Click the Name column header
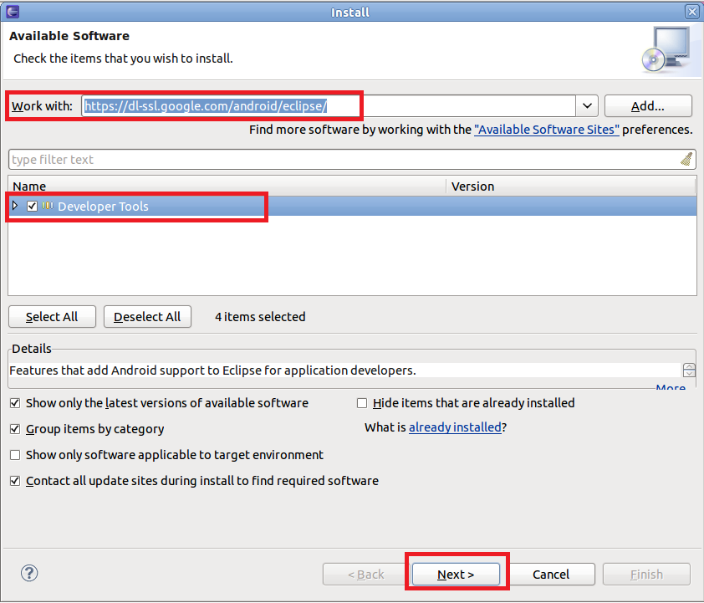704x603 pixels. [x=227, y=186]
